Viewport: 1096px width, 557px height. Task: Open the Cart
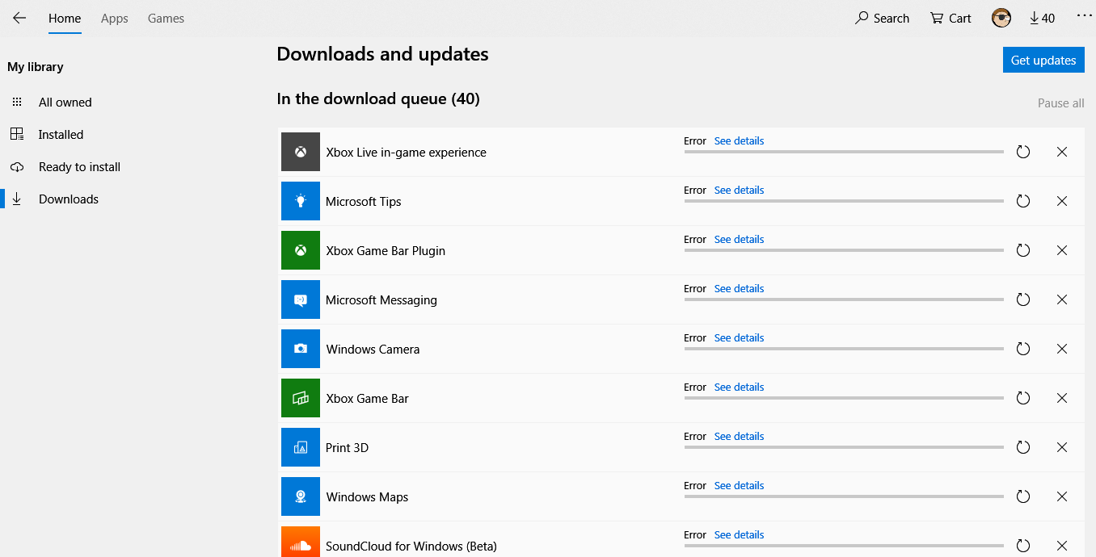pyautogui.click(x=951, y=18)
